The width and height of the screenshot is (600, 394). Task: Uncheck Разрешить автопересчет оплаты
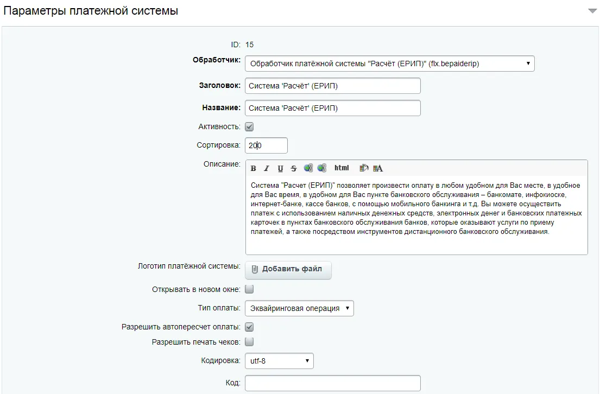click(249, 327)
